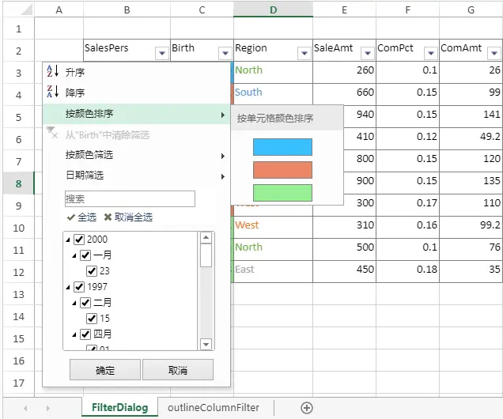
Task: Toggle the 1997 year checkbox
Action: [79, 287]
